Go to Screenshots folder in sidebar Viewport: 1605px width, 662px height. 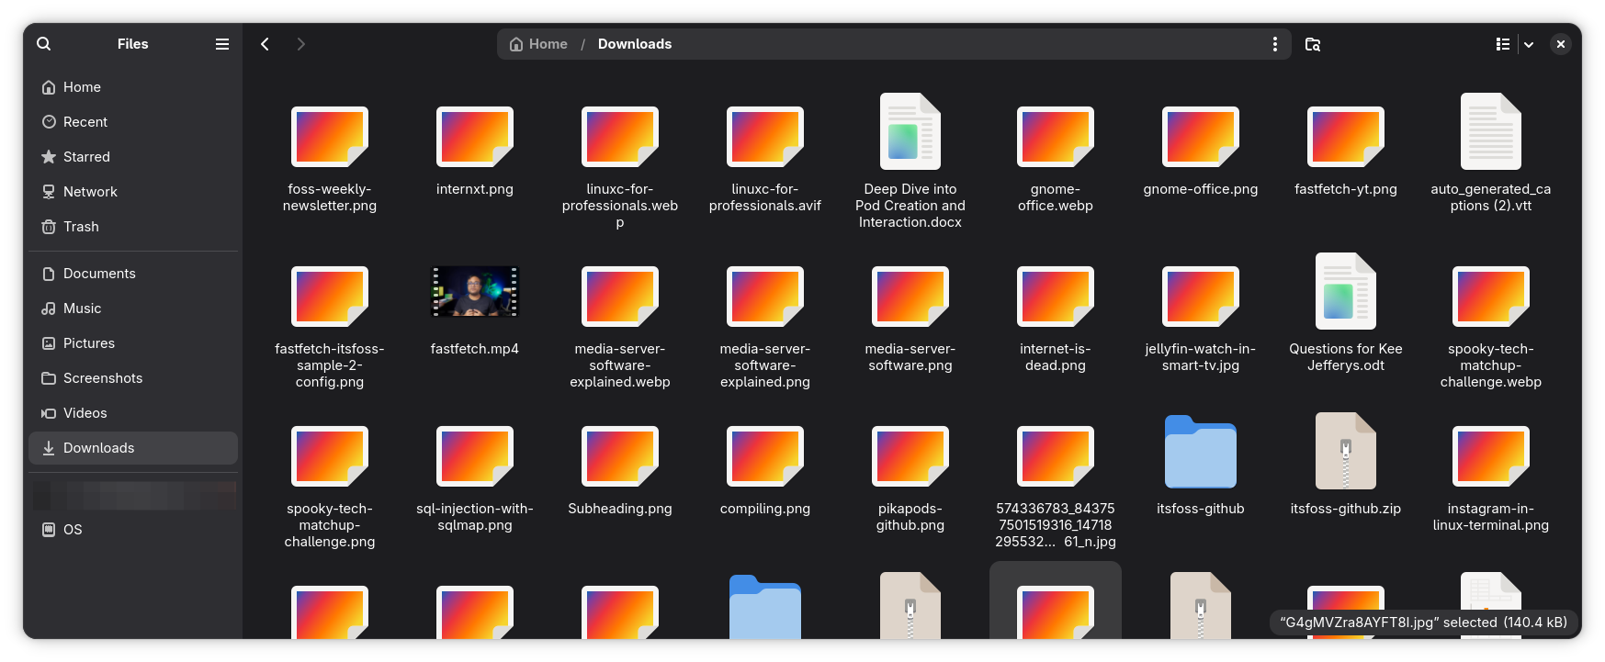tap(102, 378)
